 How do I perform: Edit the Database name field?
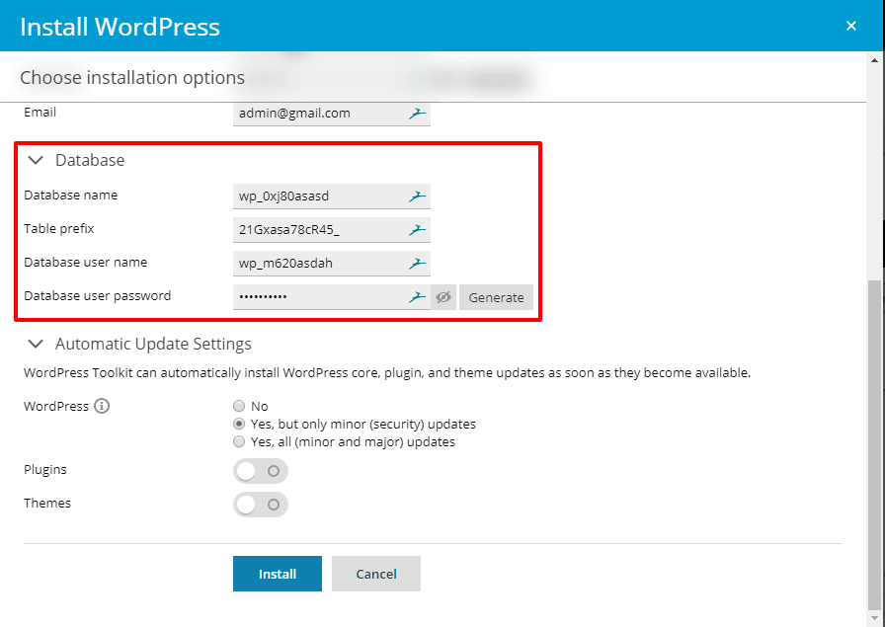click(x=331, y=196)
